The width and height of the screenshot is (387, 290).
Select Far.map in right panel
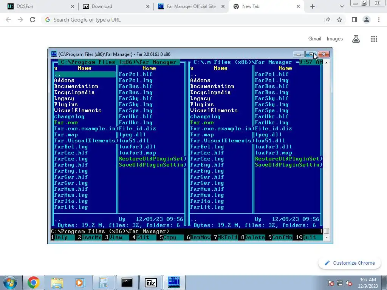pyautogui.click(x=202, y=135)
